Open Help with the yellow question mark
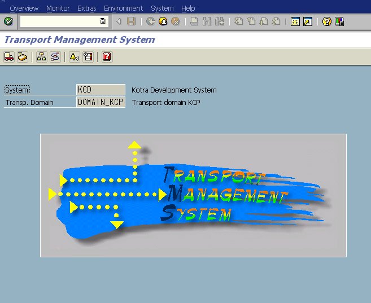This screenshot has width=371, height=303. click(x=327, y=21)
